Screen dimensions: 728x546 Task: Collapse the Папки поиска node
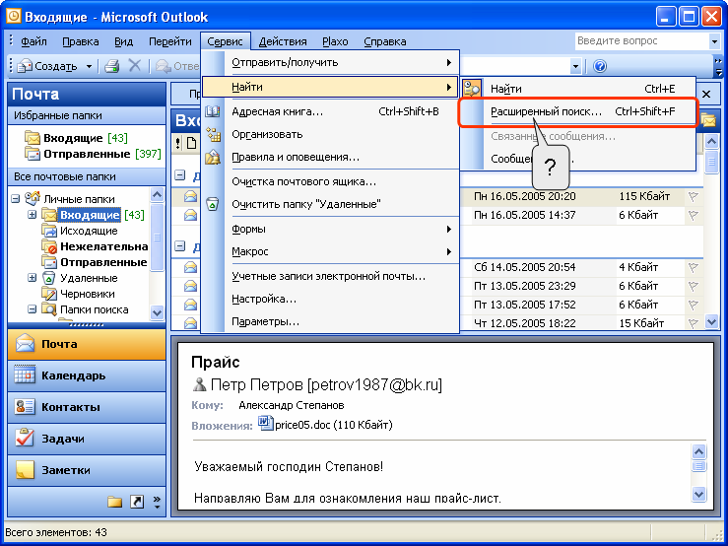pos(33,309)
